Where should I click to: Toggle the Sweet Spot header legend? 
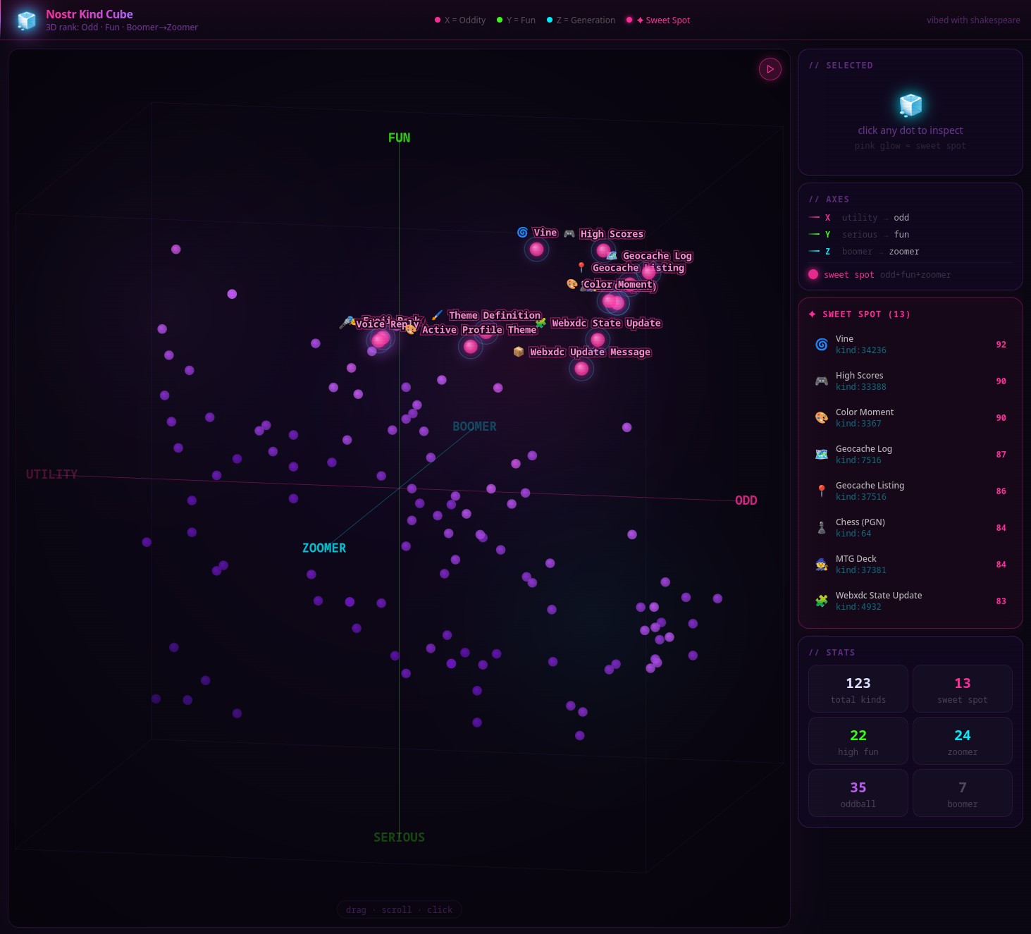(x=658, y=20)
